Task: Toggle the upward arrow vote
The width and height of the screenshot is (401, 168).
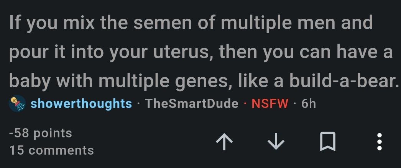Action: (224, 142)
